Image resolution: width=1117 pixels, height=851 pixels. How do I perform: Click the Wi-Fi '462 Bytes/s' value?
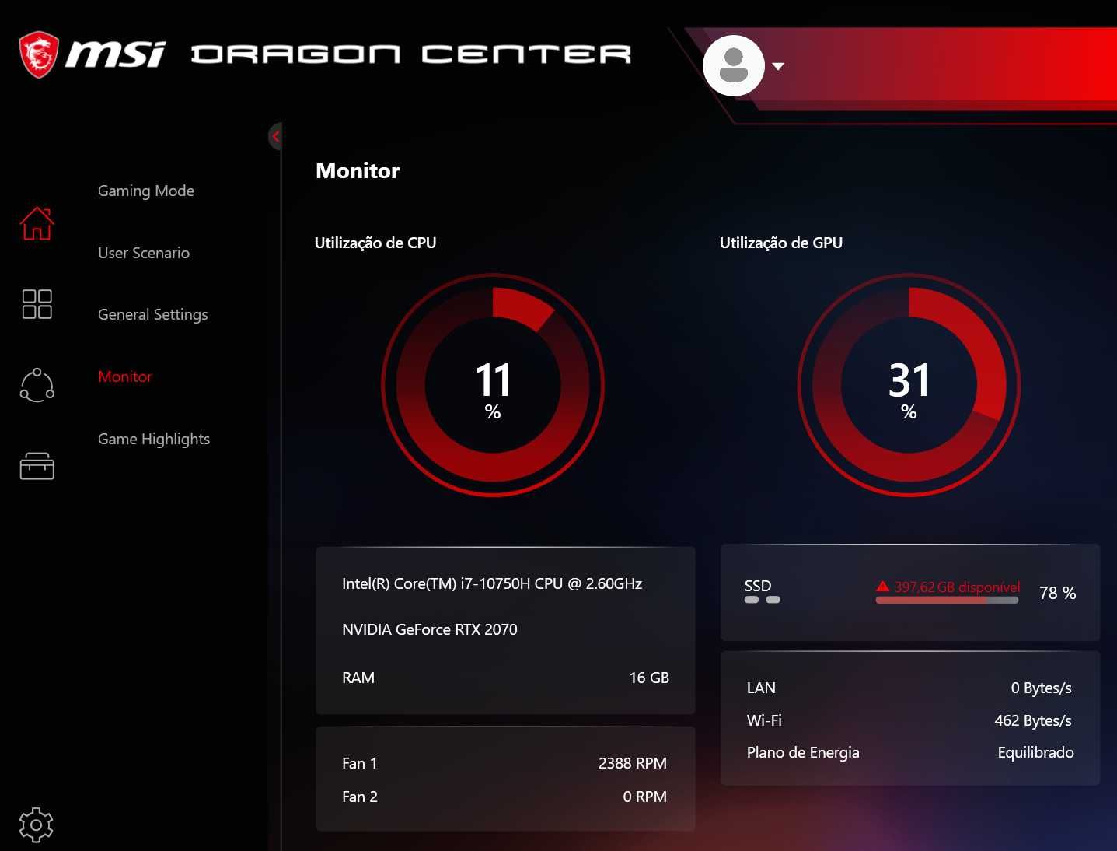1033,720
